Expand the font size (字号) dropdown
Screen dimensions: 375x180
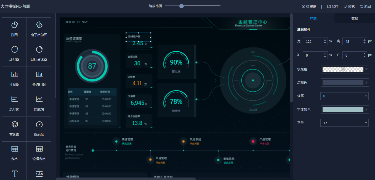[x=344, y=123]
